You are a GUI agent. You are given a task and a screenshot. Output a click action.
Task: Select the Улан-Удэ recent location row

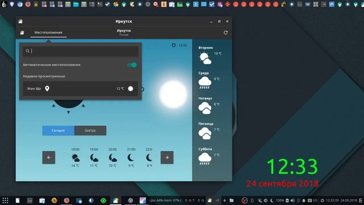click(80, 89)
